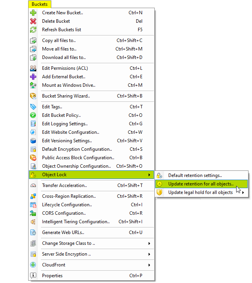Screen dimensions: 252x283
Task: Open CORS Configuration.. entry
Action: [91, 213]
